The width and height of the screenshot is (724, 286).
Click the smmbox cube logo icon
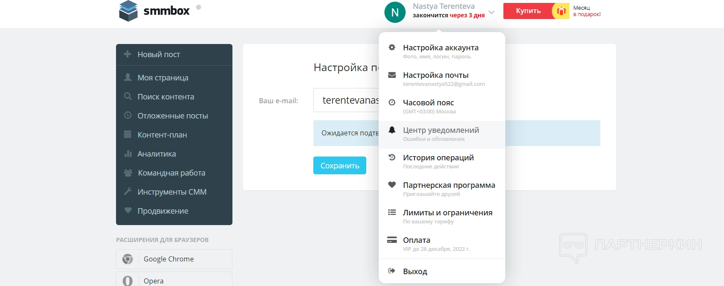128,11
